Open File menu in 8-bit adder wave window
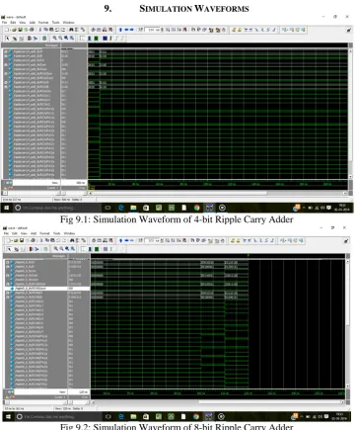 pyautogui.click(x=6, y=233)
